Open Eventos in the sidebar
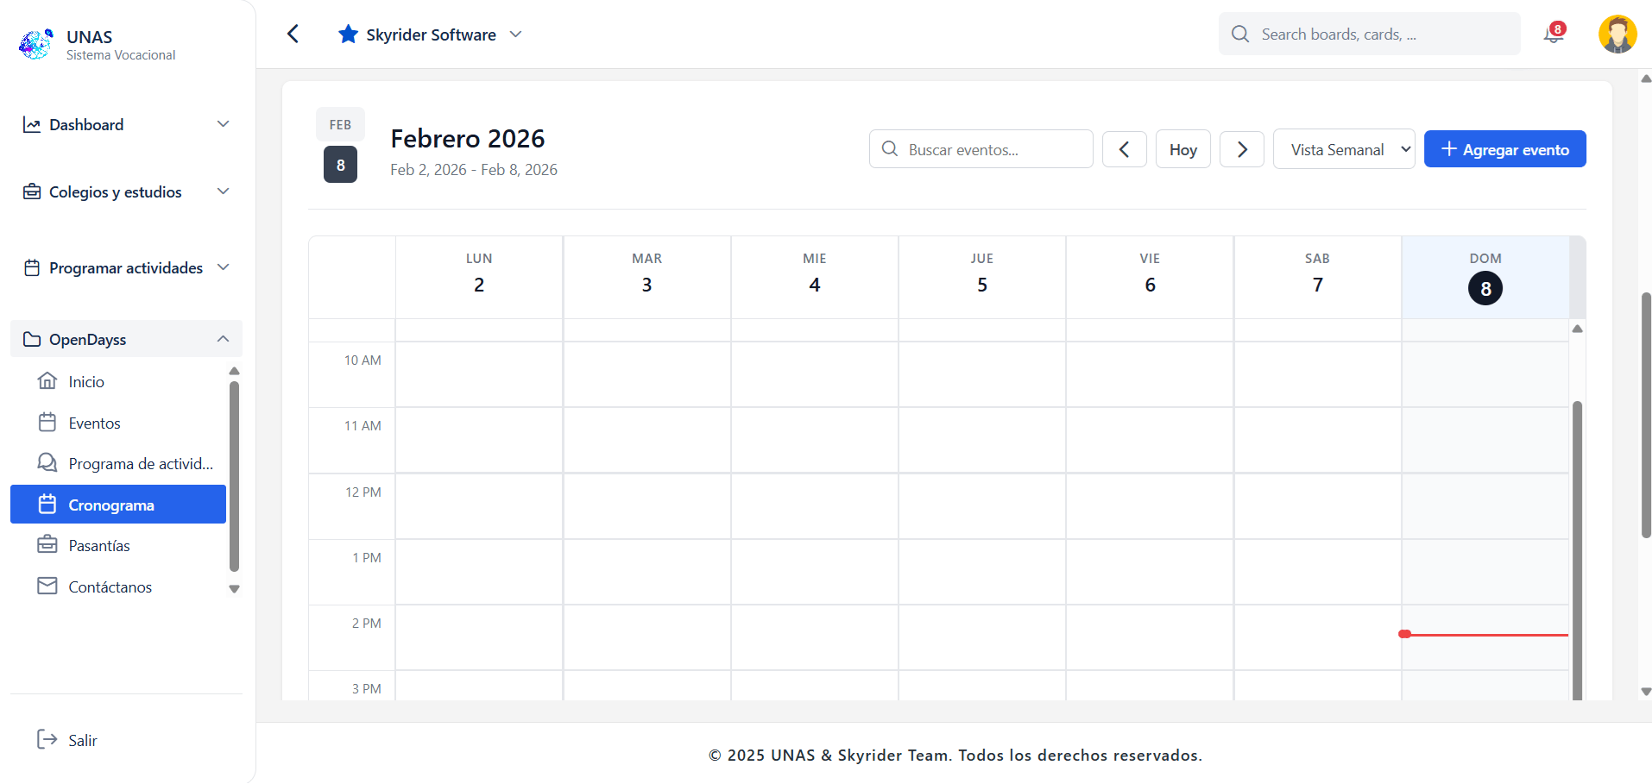This screenshot has width=1652, height=784. (x=94, y=423)
